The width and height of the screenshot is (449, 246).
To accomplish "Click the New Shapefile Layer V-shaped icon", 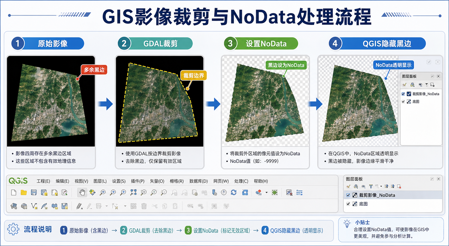I will coord(34,206).
